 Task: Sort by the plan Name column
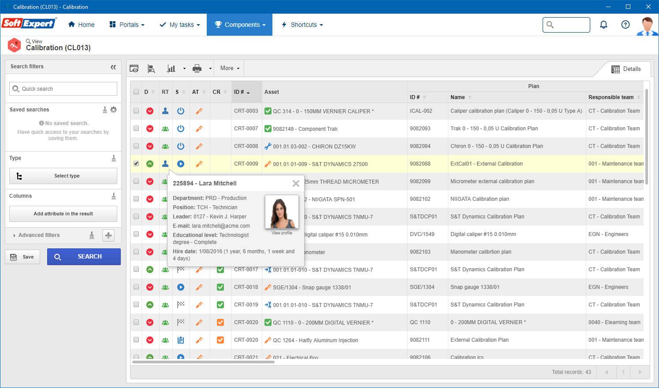pos(461,97)
